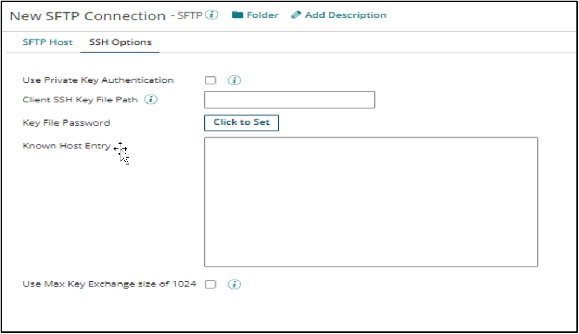Toggle the Use Max Key Exchange 1024 checkbox
Image resolution: width=579 pixels, height=334 pixels.
point(210,284)
